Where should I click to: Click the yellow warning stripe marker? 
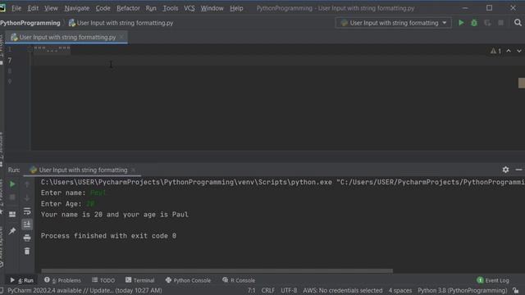(x=522, y=83)
